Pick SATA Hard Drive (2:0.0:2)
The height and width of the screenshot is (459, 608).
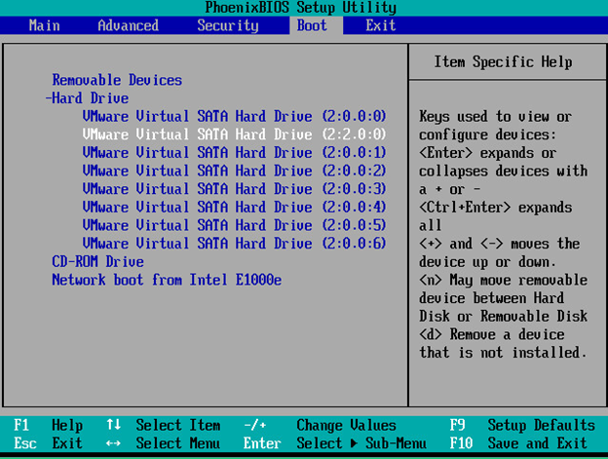click(x=234, y=171)
